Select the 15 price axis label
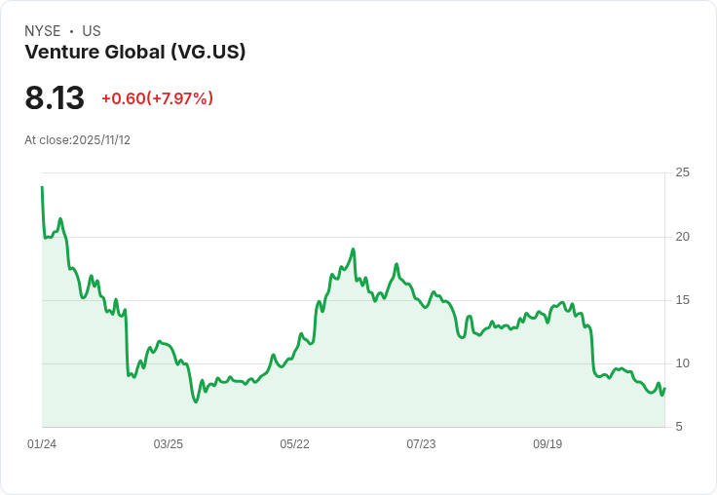 [683, 300]
